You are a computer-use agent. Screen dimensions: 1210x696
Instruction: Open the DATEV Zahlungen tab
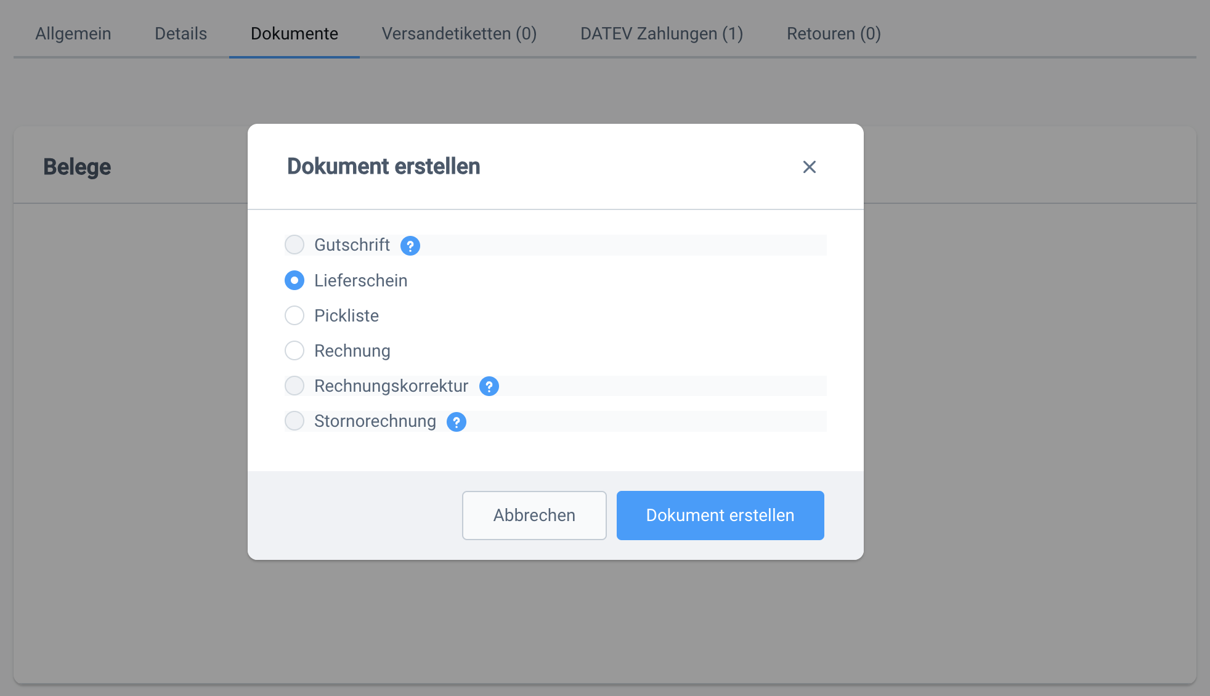pos(661,34)
